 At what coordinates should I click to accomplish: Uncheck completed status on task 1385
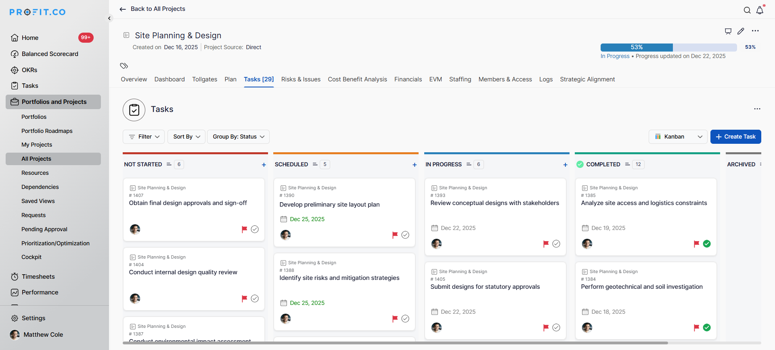[707, 244]
